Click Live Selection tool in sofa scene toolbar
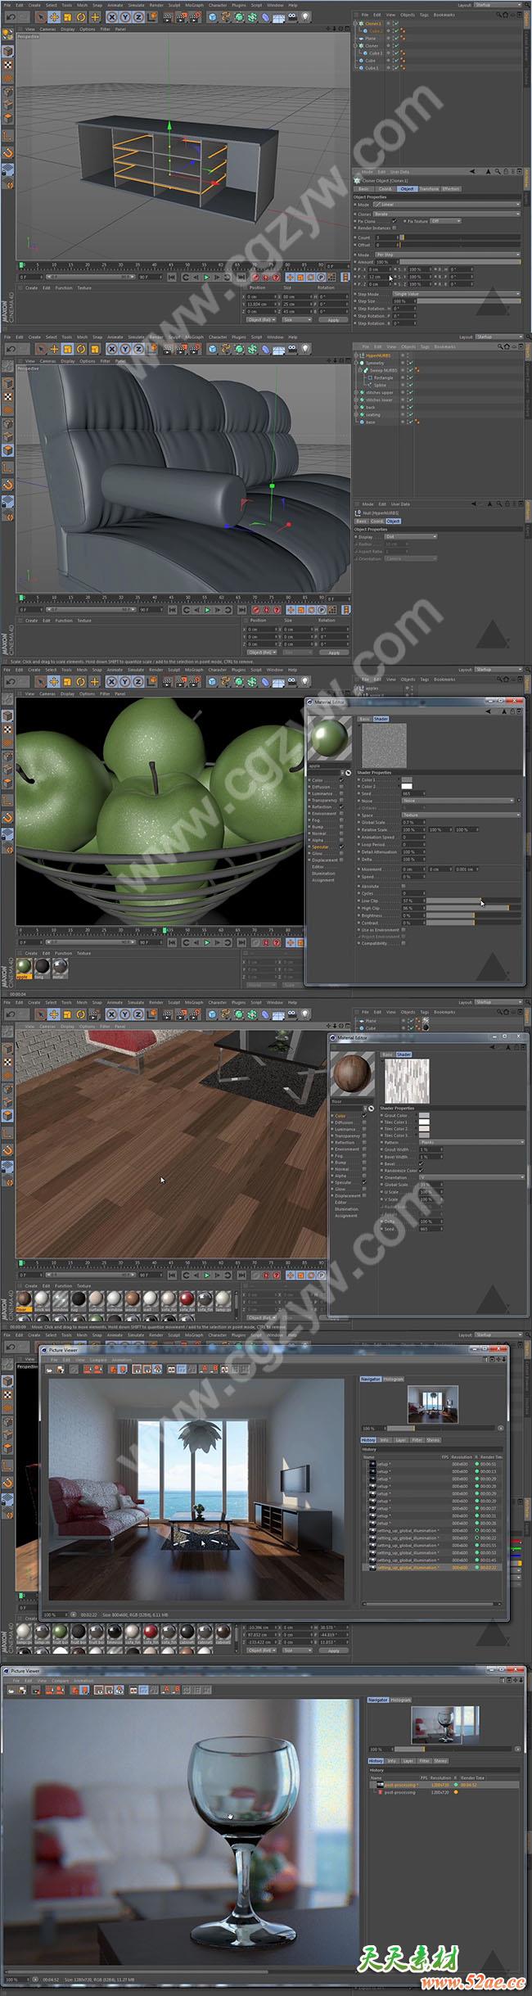Screen dimensions: 532x1996 40,349
